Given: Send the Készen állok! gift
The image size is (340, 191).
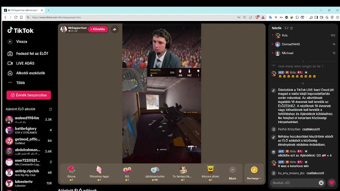Looking at the screenshot, I should tap(210, 173).
